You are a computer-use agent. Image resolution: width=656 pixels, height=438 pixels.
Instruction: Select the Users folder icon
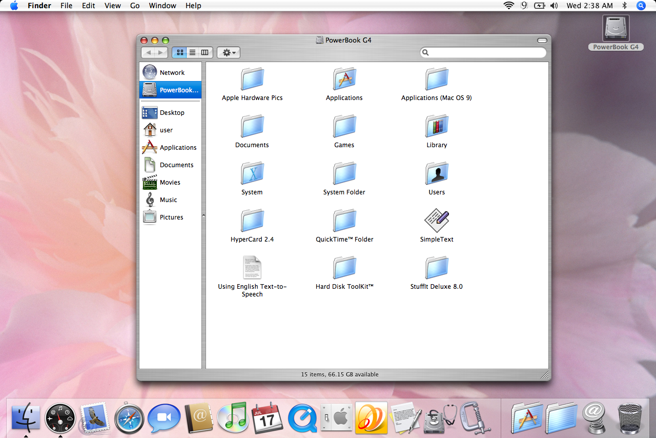click(437, 173)
